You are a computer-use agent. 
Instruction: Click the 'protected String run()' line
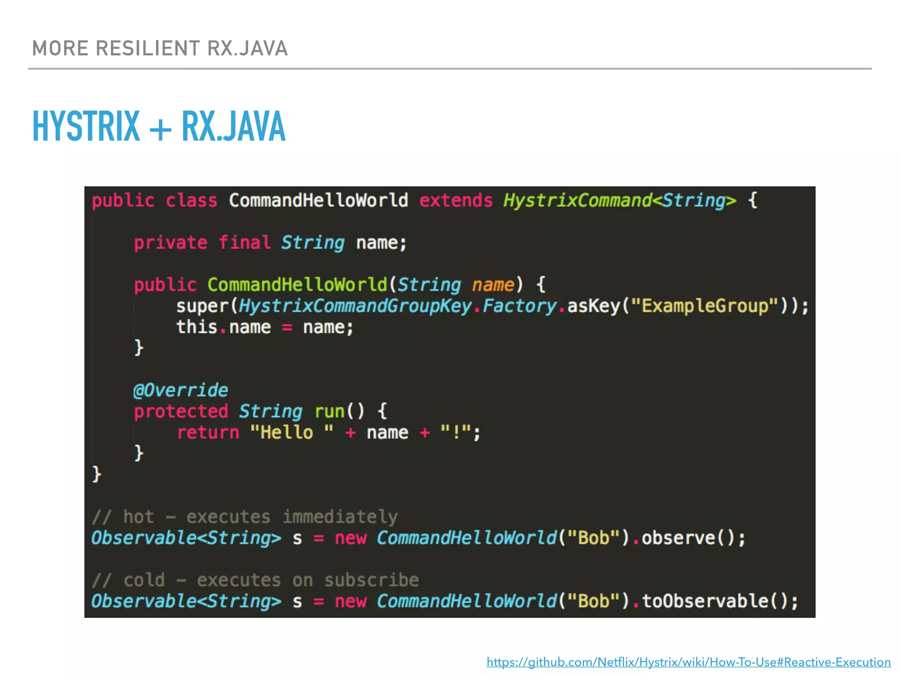(260, 412)
